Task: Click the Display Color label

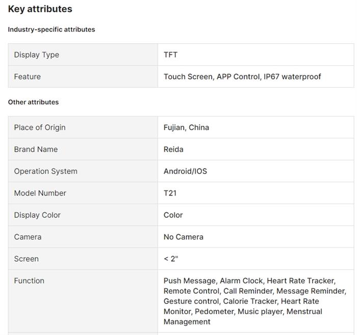Action: pyautogui.click(x=37, y=215)
